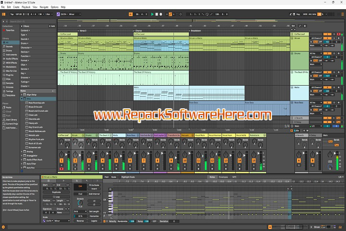Toggle the Follow button in the transport bar
Viewport: 346px width, 231px height.
pyautogui.click(x=131, y=14)
